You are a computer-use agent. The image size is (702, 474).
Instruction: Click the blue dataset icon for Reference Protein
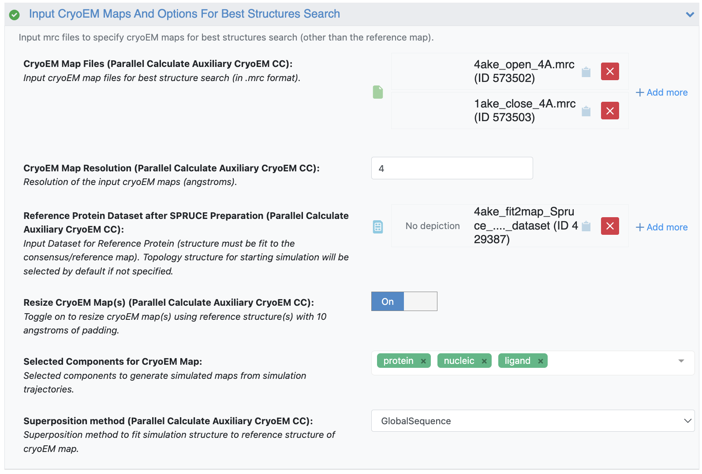[378, 227]
